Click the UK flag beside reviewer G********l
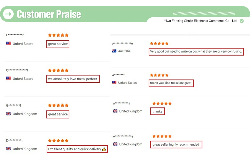250x160 pixels. pos(8,114)
